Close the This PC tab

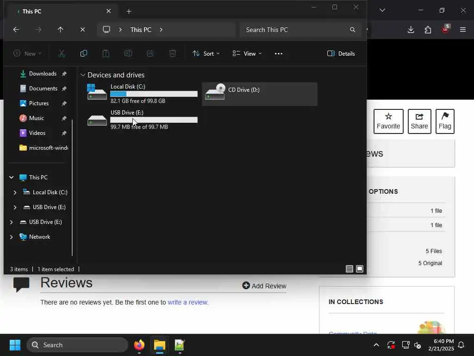click(108, 11)
